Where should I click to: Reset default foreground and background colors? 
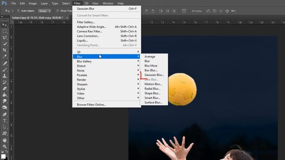click(2, 151)
